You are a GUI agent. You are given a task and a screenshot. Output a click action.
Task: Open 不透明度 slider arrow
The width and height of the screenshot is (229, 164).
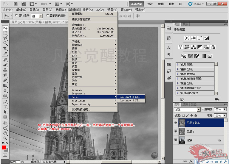pyautogui.click(x=225, y=109)
